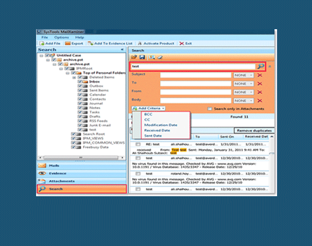Click the Subject input field

point(196,75)
